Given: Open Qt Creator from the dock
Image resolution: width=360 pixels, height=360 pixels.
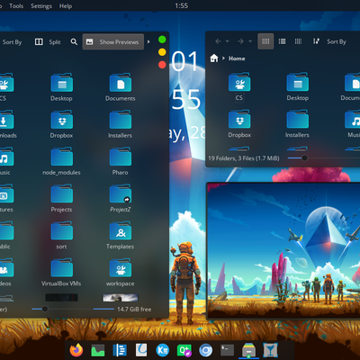Looking at the screenshot, I should tap(184, 350).
